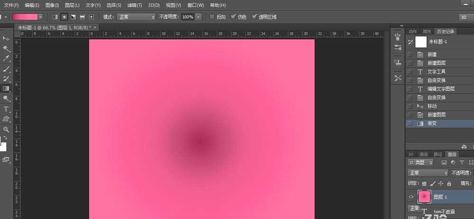Select the Gradient tool in toolbox
Image resolution: width=474 pixels, height=219 pixels.
point(6,88)
